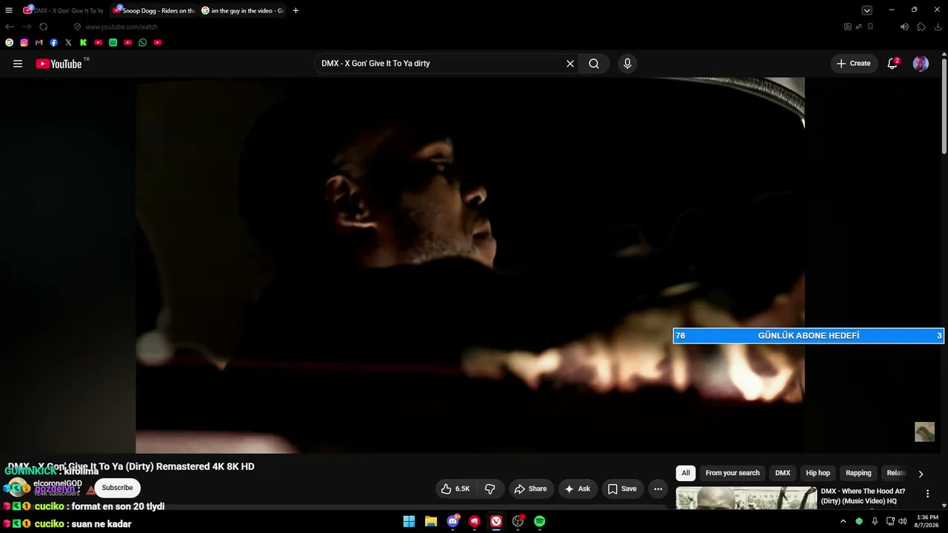
Task: Dislike the DMX video
Action: tap(490, 489)
